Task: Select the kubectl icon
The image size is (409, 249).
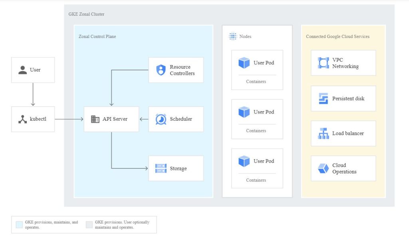Action: pyautogui.click(x=23, y=119)
